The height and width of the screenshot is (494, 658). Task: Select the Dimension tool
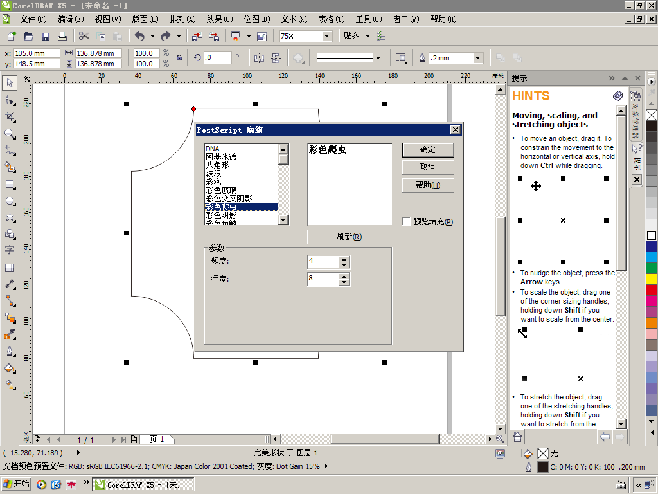click(x=10, y=284)
